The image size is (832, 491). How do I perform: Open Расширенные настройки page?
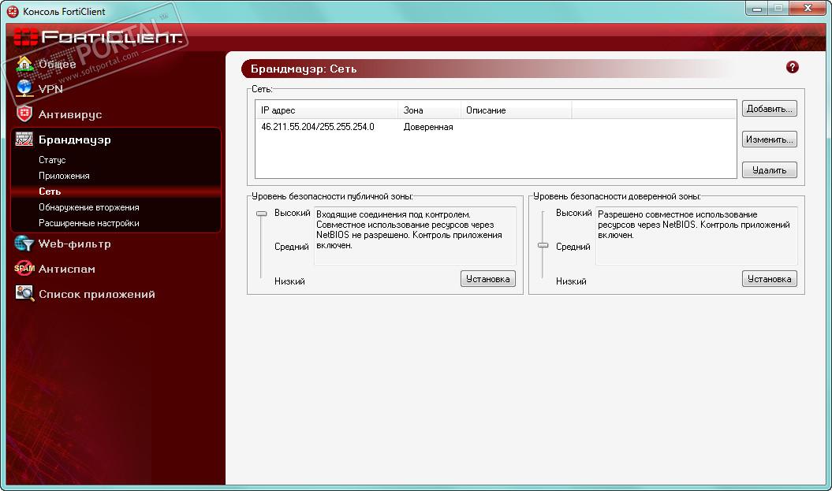[x=88, y=223]
